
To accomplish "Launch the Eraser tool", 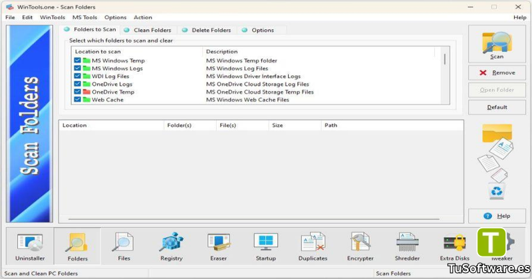I will click(x=219, y=247).
